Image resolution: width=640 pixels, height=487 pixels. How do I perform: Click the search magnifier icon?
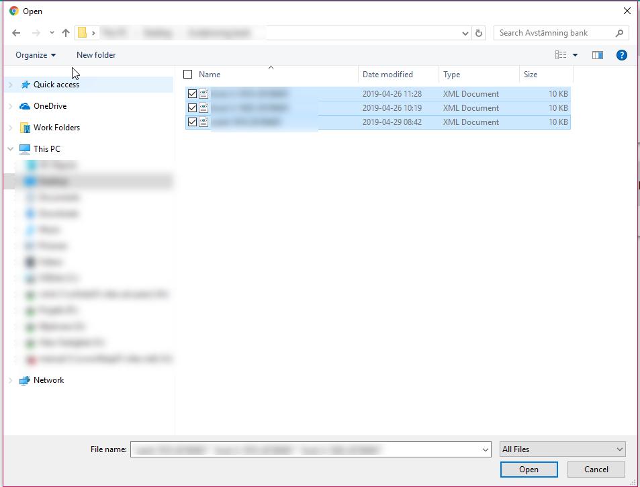(x=619, y=33)
